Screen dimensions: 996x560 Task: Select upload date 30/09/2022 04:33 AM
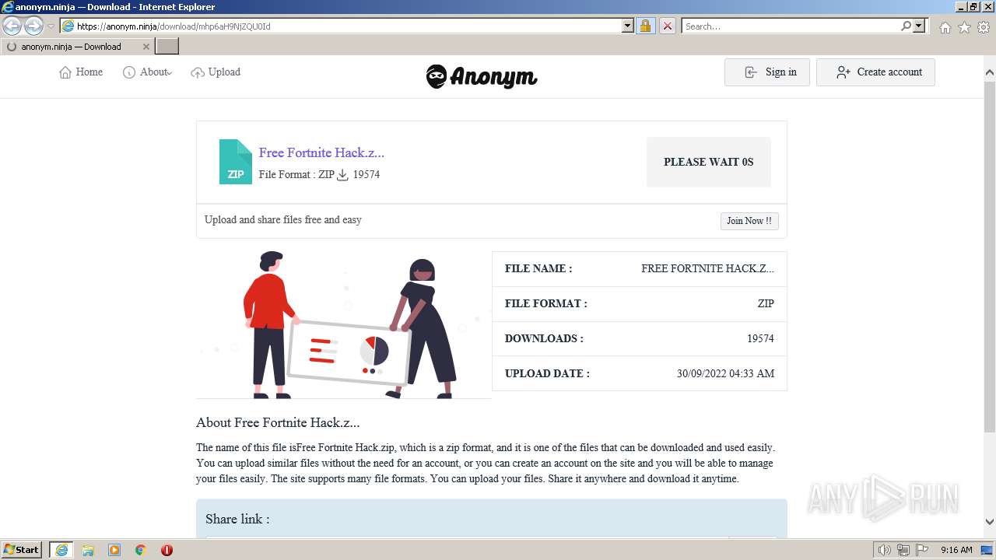pyautogui.click(x=725, y=373)
